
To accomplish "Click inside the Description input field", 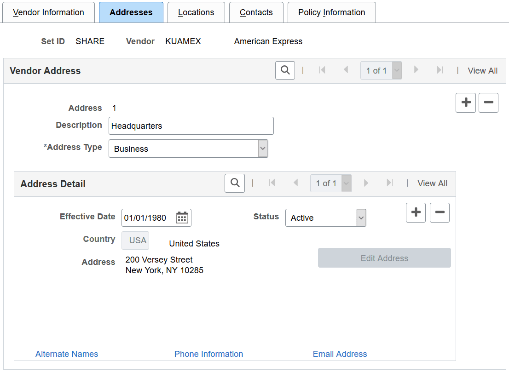I will point(191,126).
